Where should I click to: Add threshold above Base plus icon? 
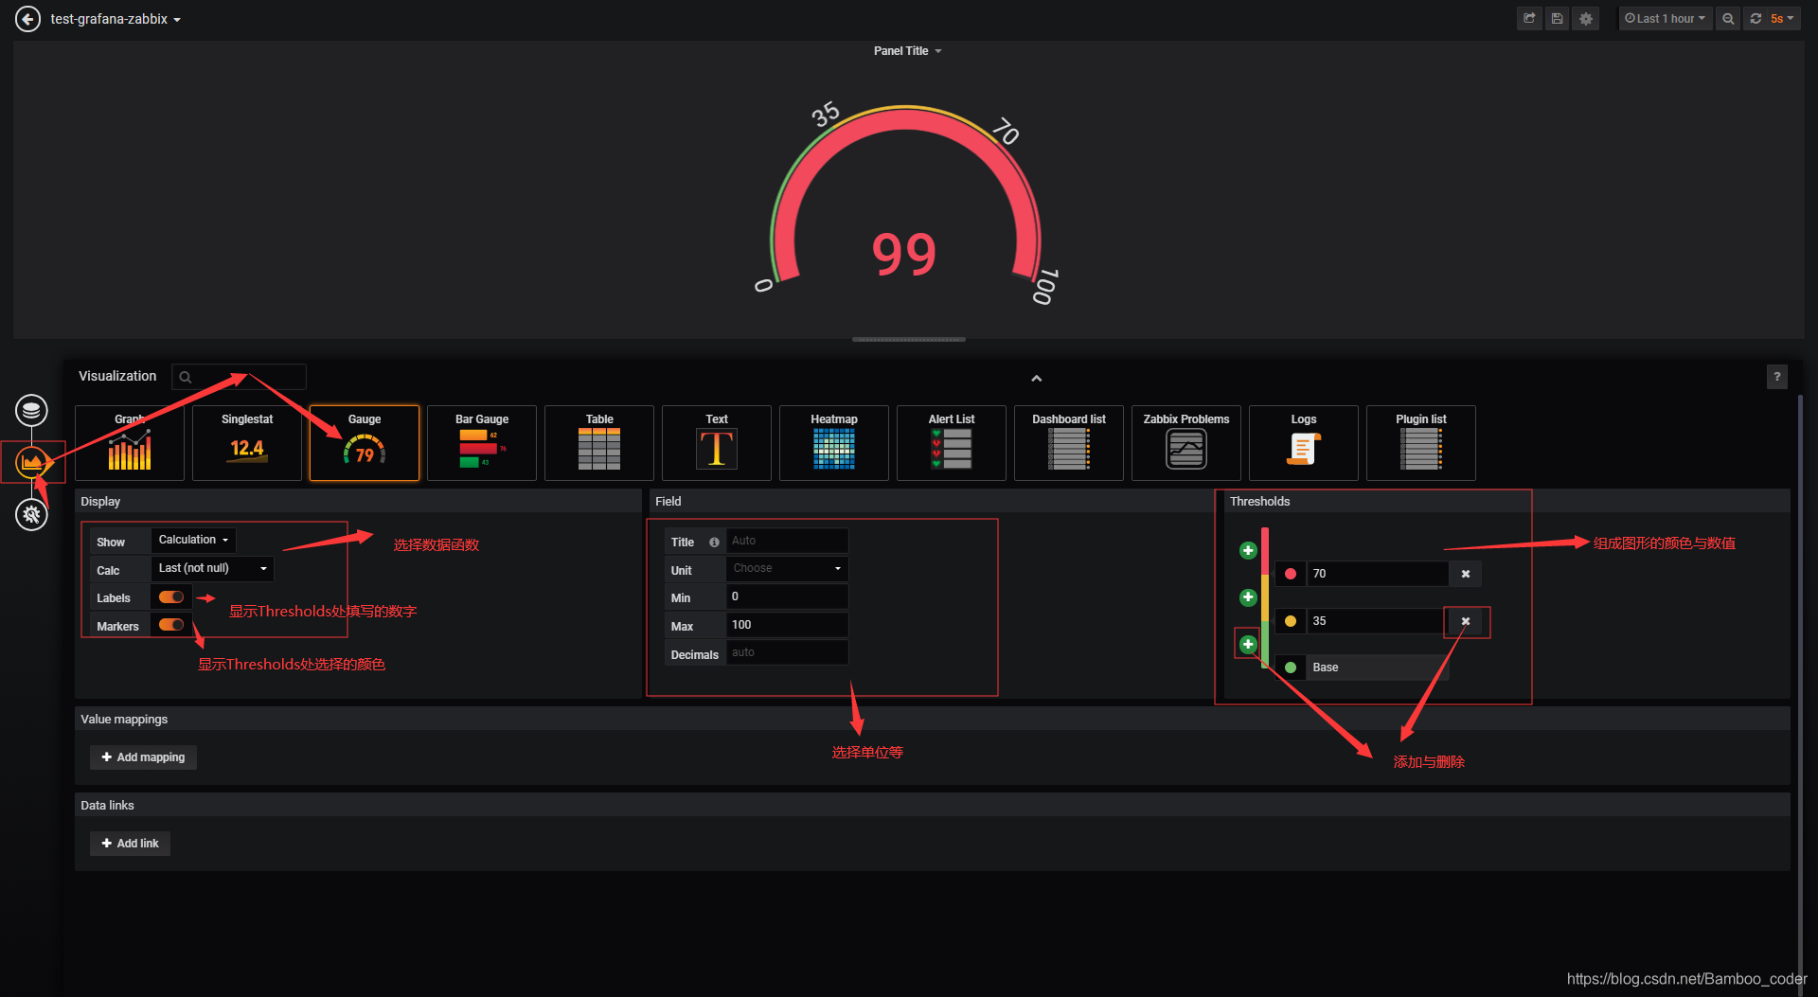(x=1248, y=644)
